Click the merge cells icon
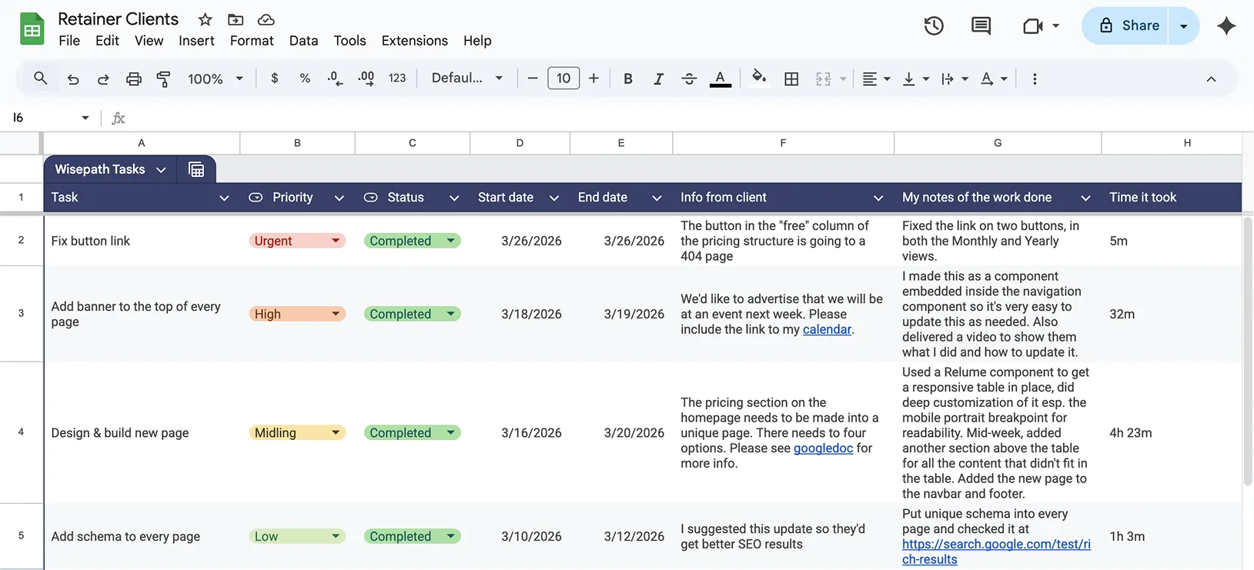1254x570 pixels. tap(823, 78)
